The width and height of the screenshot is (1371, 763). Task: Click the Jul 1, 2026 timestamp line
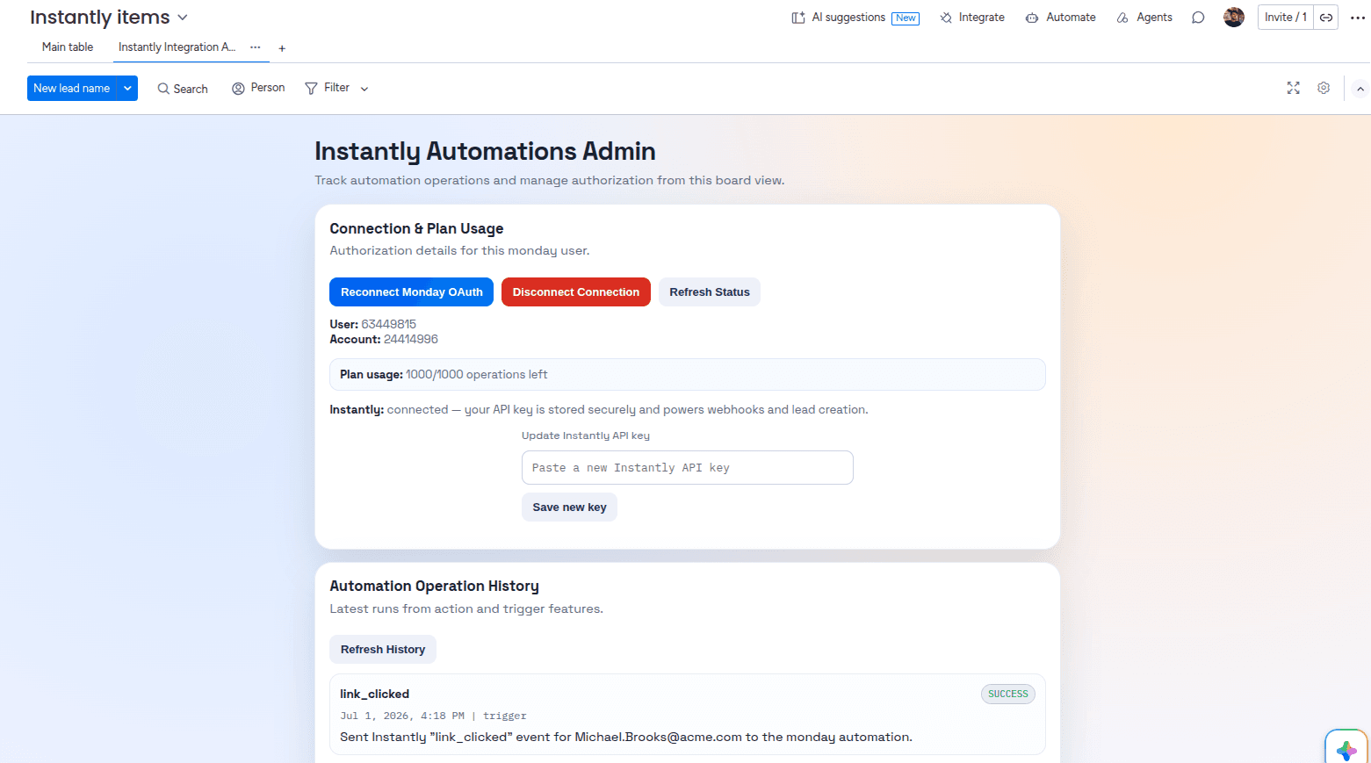pyautogui.click(x=434, y=716)
